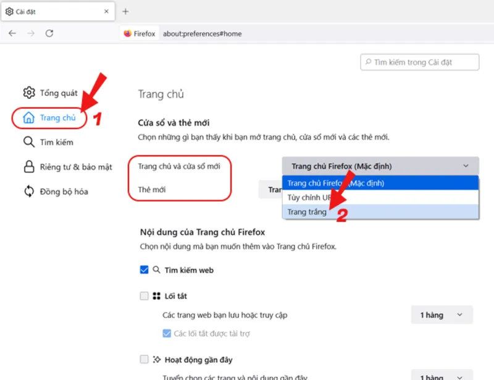Image resolution: width=494 pixels, height=380 pixels.
Task: Click the Cửa sổ và thẻ mới heading
Action: coord(174,123)
